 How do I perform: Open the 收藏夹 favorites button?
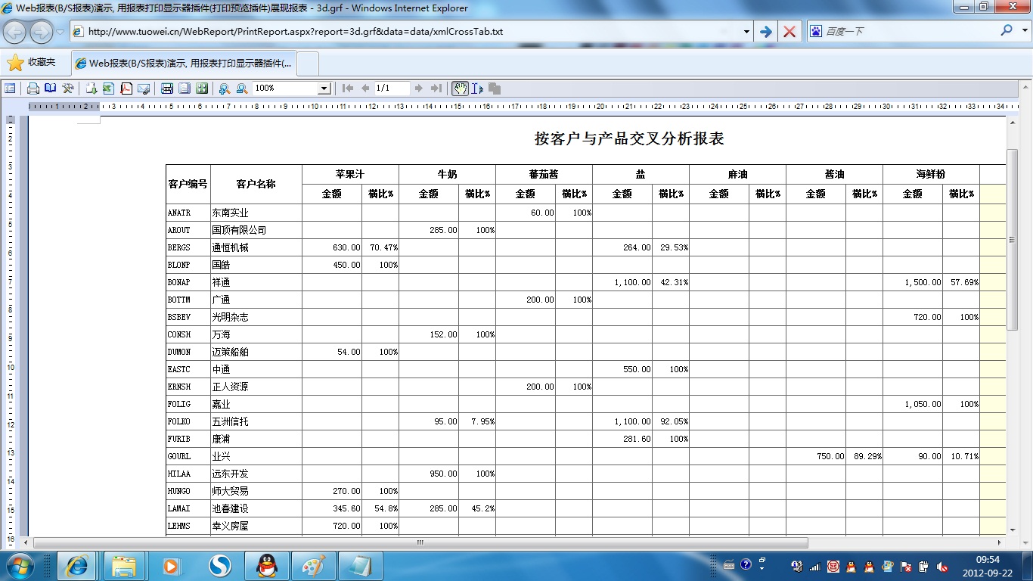tap(33, 63)
